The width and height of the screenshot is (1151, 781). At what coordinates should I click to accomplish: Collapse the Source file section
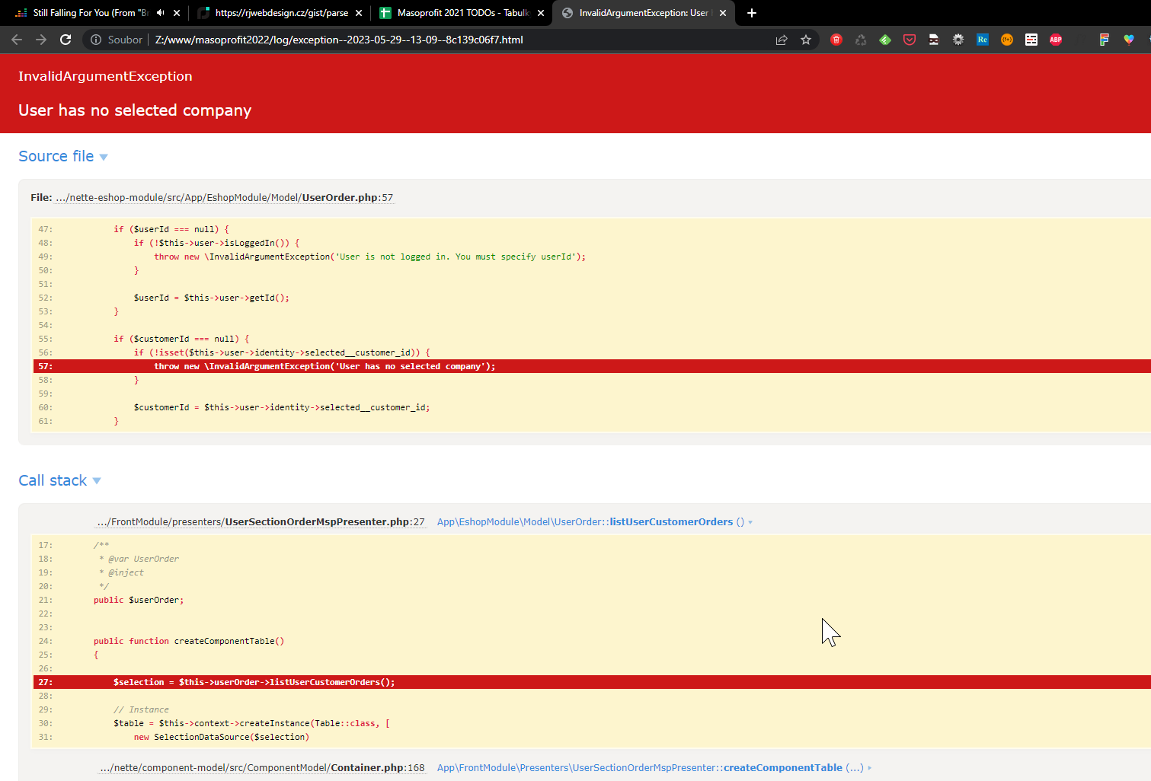click(63, 156)
